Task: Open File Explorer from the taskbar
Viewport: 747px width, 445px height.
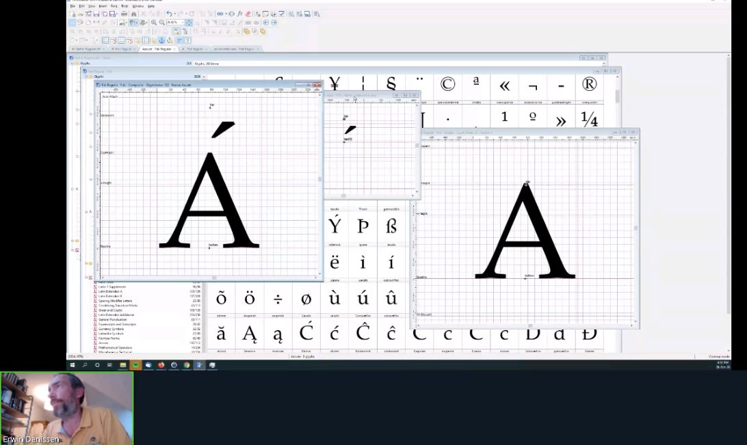Action: click(123, 365)
